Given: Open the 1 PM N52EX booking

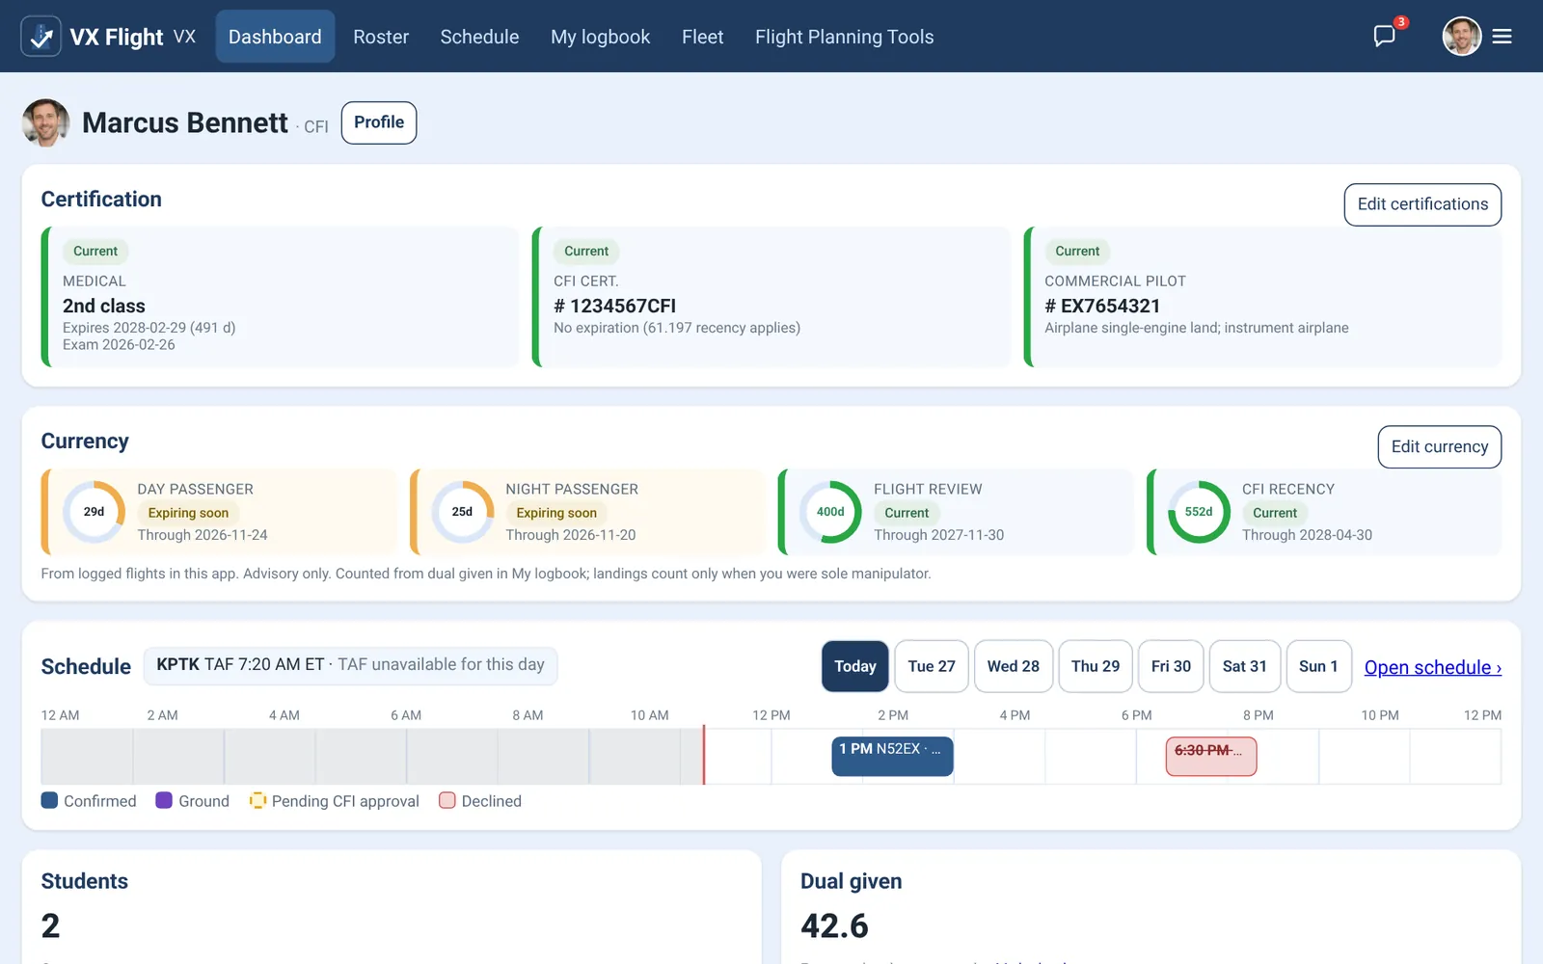Looking at the screenshot, I should [892, 756].
